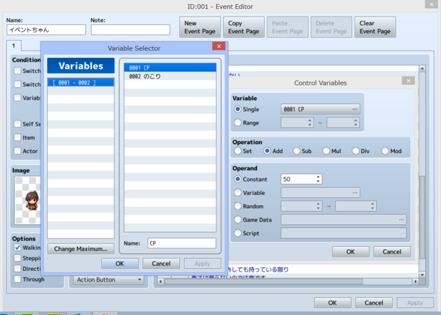Select Constant operand radio button

point(238,179)
